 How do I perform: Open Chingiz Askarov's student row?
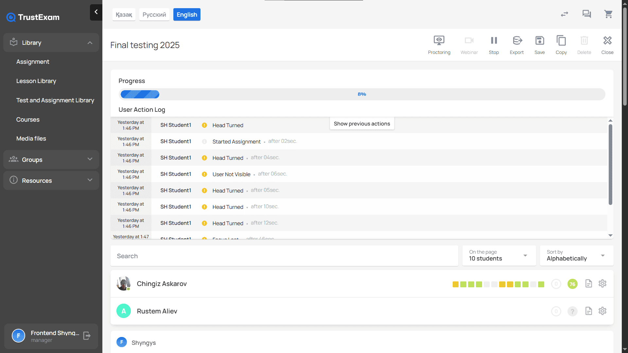pos(362,284)
